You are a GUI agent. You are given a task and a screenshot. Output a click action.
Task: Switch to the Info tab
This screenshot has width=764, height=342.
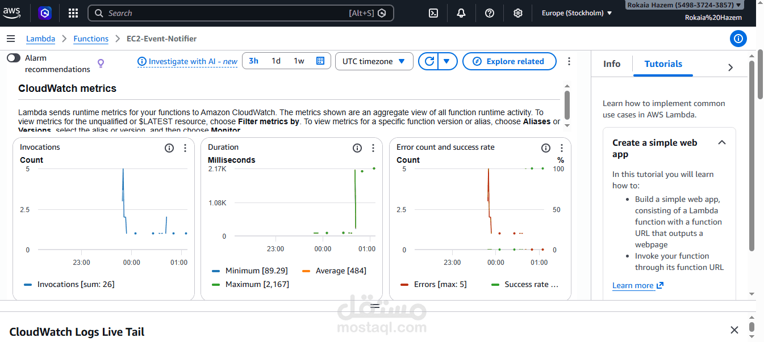pyautogui.click(x=612, y=64)
